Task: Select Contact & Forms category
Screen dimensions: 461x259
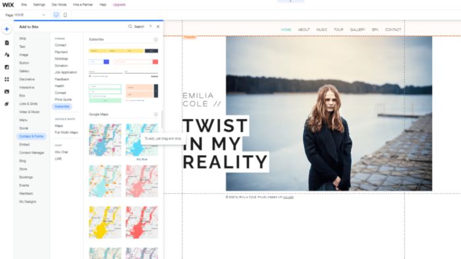Action: 31,136
